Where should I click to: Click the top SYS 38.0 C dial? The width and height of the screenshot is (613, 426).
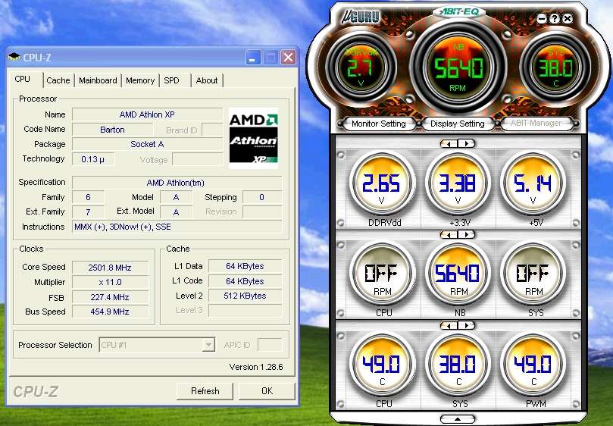point(556,67)
